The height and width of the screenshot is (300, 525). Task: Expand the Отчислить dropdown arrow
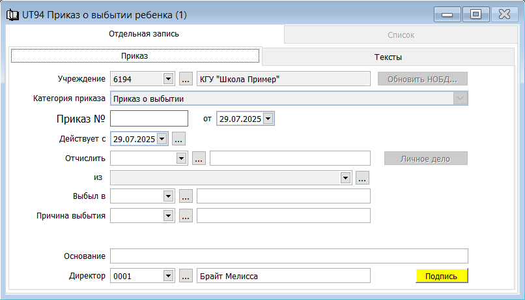[182, 158]
